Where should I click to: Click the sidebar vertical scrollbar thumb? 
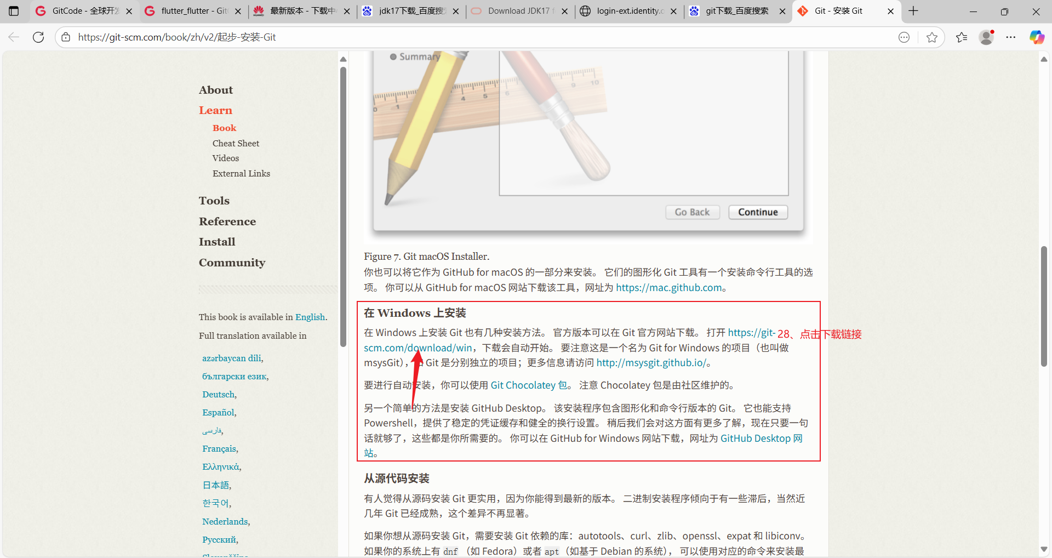(x=343, y=207)
